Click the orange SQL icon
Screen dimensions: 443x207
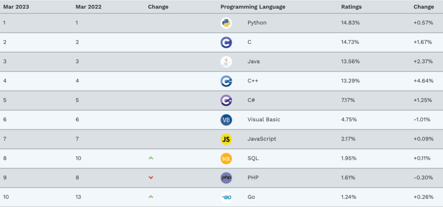click(x=226, y=158)
